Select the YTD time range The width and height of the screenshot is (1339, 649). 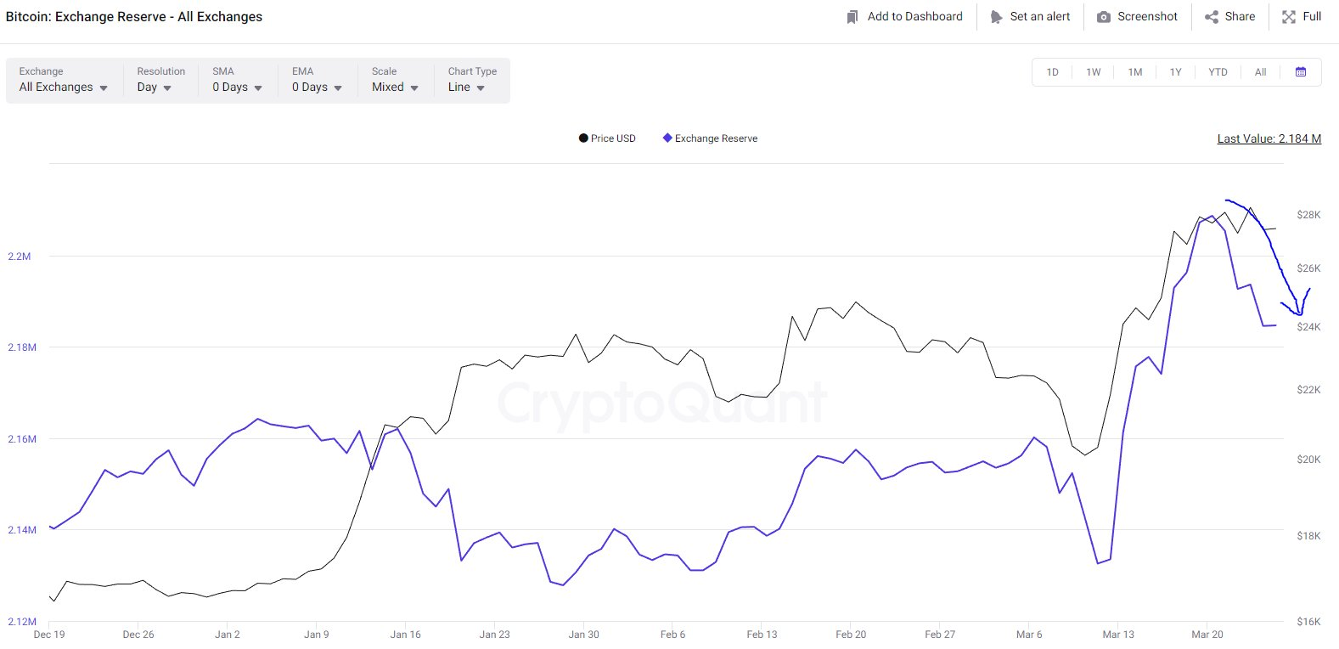click(1218, 72)
